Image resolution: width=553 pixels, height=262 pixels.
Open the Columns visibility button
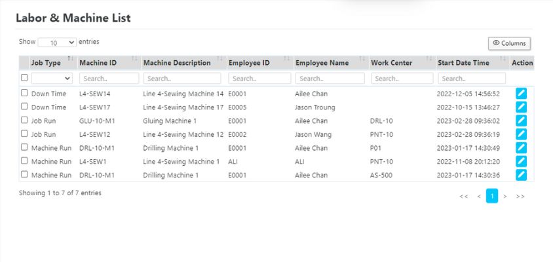509,43
